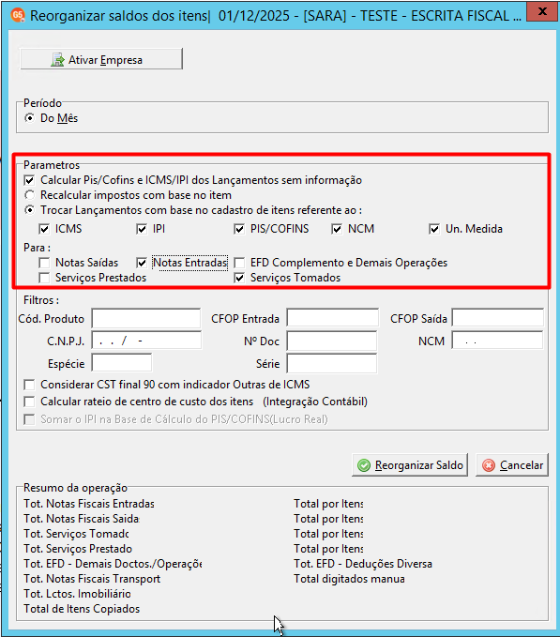Screen dimensions: 560x637
Task: Click the Ativar Empresa button
Action: point(101,59)
